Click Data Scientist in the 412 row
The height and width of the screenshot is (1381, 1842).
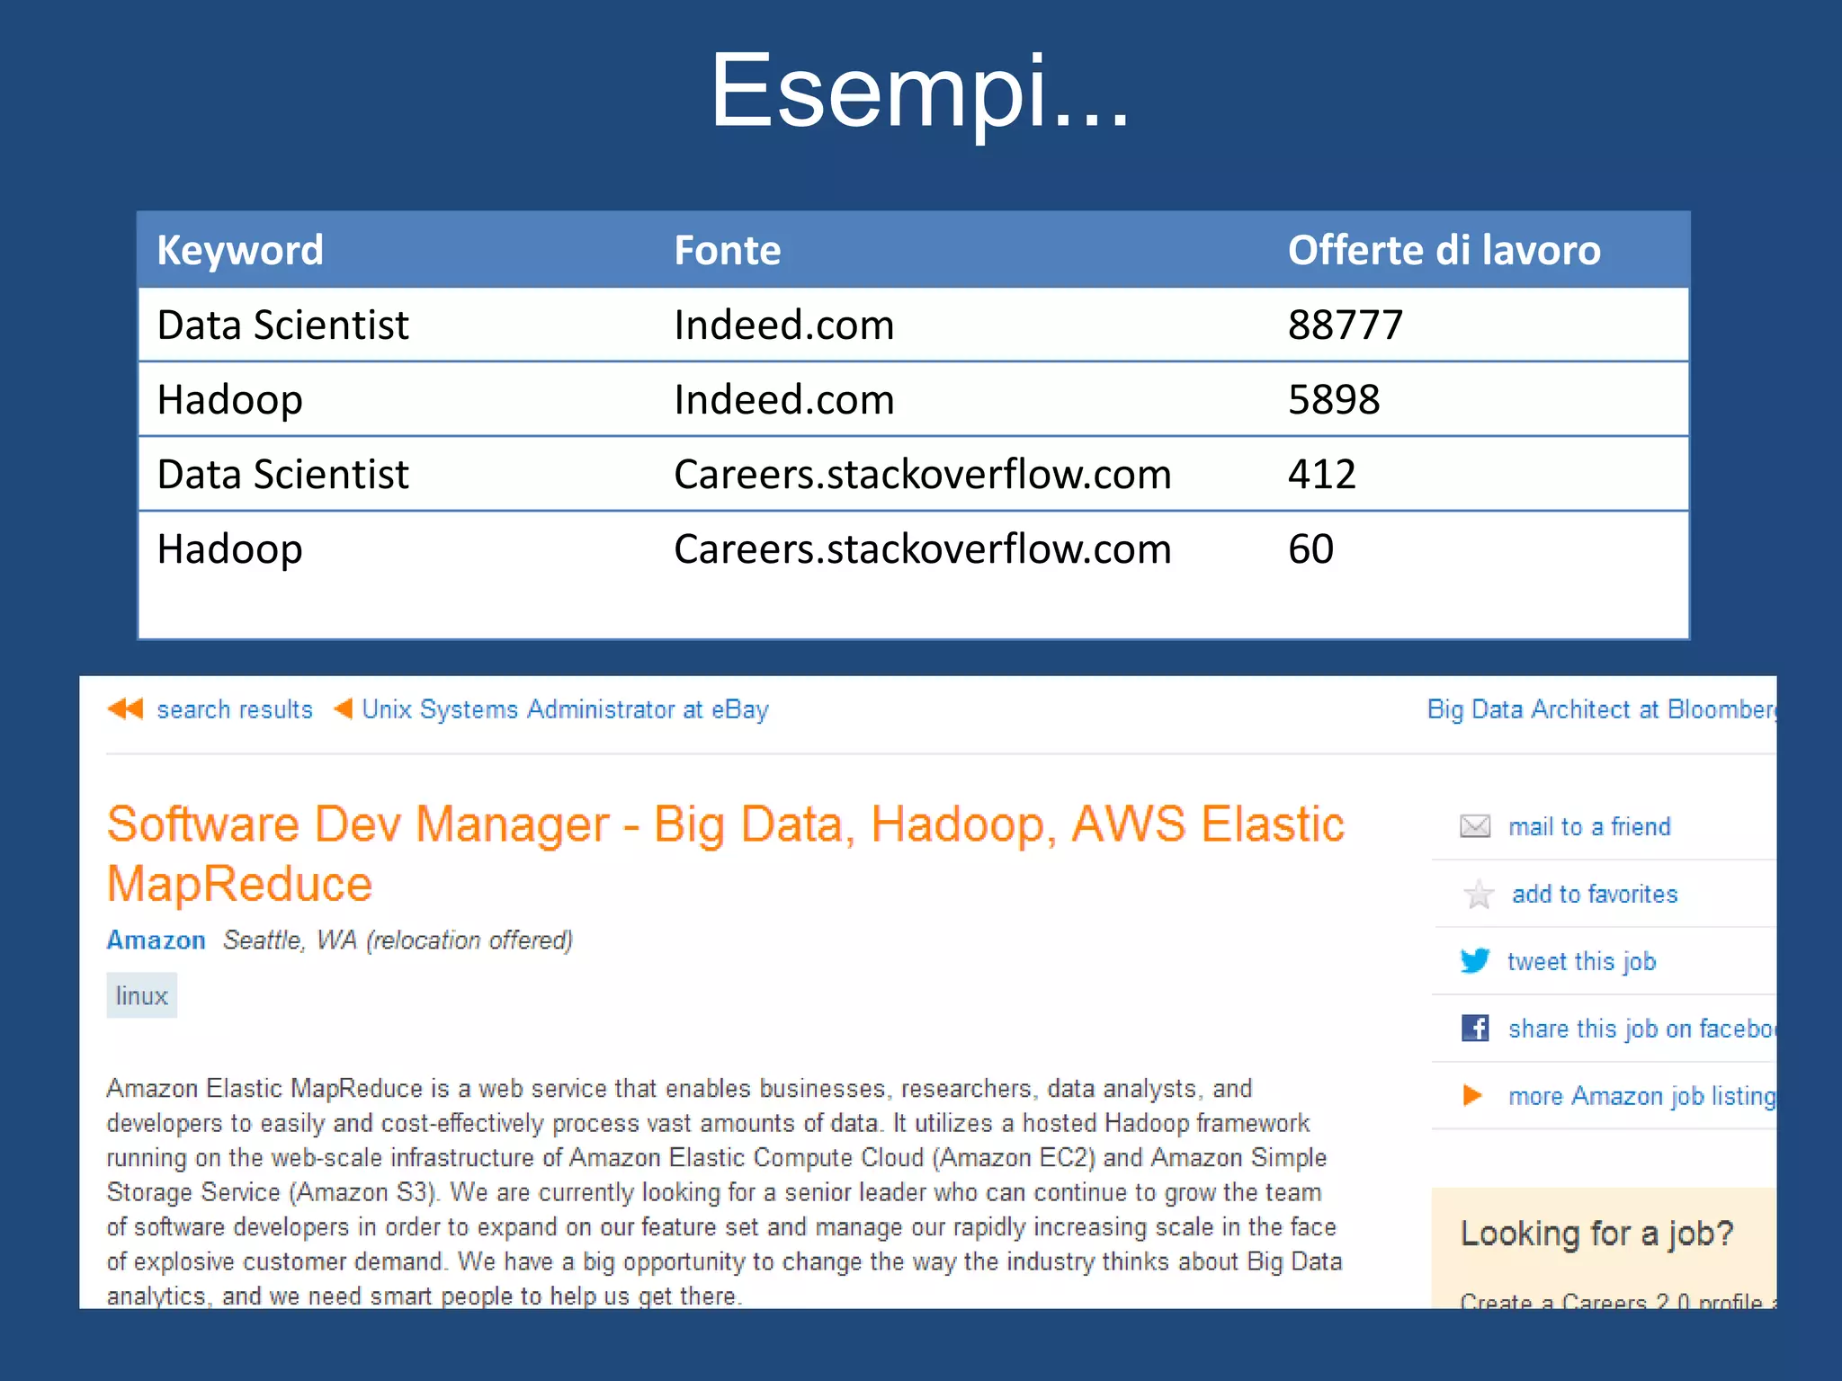click(x=282, y=474)
